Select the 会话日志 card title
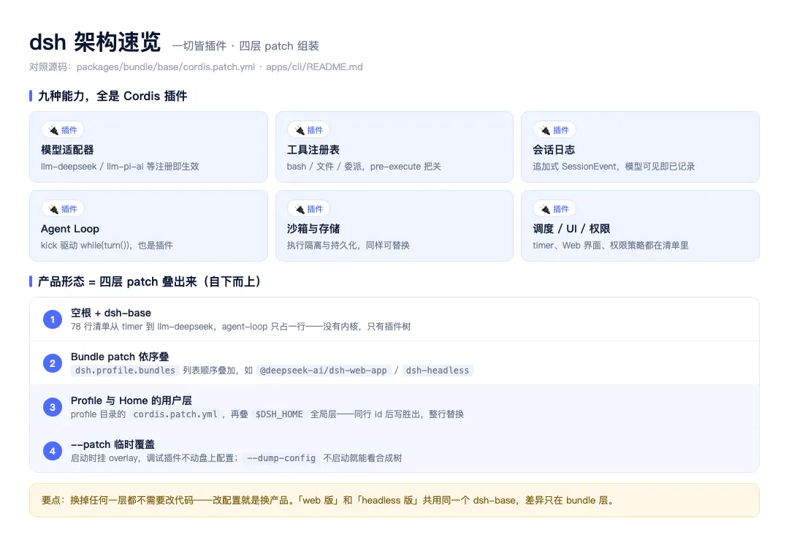The image size is (789, 543). (554, 150)
